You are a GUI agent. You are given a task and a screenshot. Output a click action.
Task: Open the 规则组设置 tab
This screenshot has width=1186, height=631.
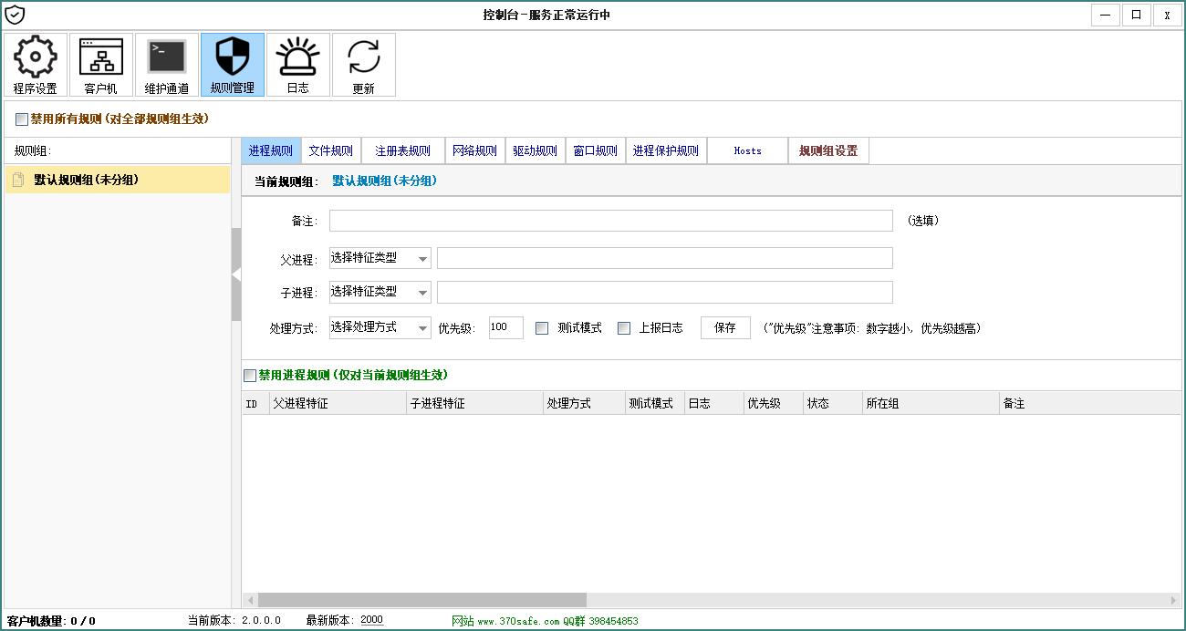click(828, 151)
